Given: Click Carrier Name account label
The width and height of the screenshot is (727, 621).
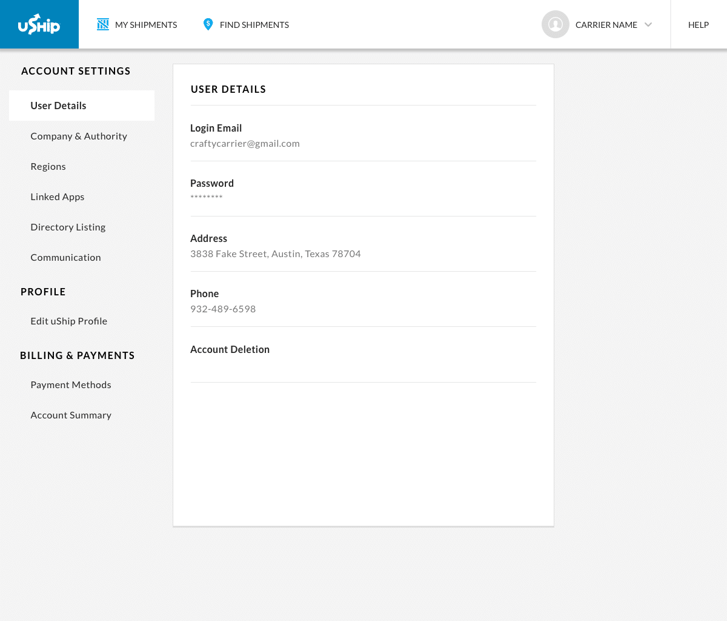Looking at the screenshot, I should click(x=606, y=25).
